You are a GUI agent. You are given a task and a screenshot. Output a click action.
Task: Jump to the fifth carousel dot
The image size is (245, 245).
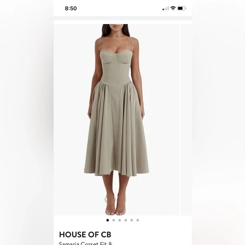(x=132, y=220)
